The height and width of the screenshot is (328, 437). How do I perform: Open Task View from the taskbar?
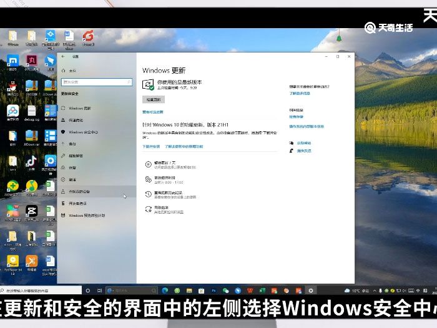click(99, 291)
